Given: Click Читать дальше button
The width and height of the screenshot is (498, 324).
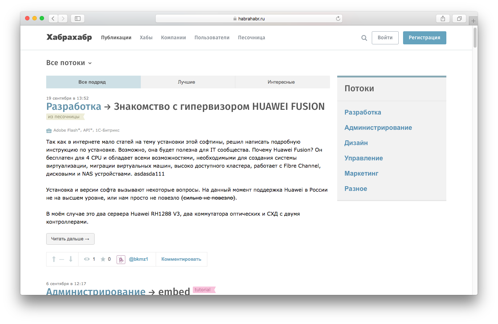Looking at the screenshot, I should pyautogui.click(x=70, y=239).
